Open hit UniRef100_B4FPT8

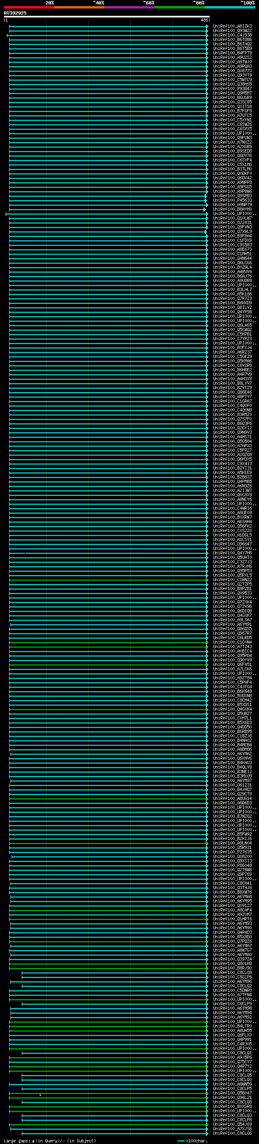point(232,53)
